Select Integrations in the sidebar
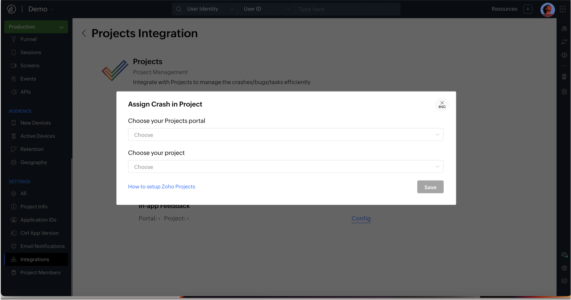Image resolution: width=571 pixels, height=300 pixels. [x=35, y=259]
